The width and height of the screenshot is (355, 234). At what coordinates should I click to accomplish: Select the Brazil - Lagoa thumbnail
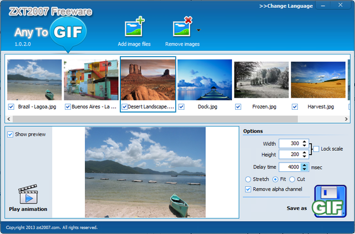tap(34, 80)
